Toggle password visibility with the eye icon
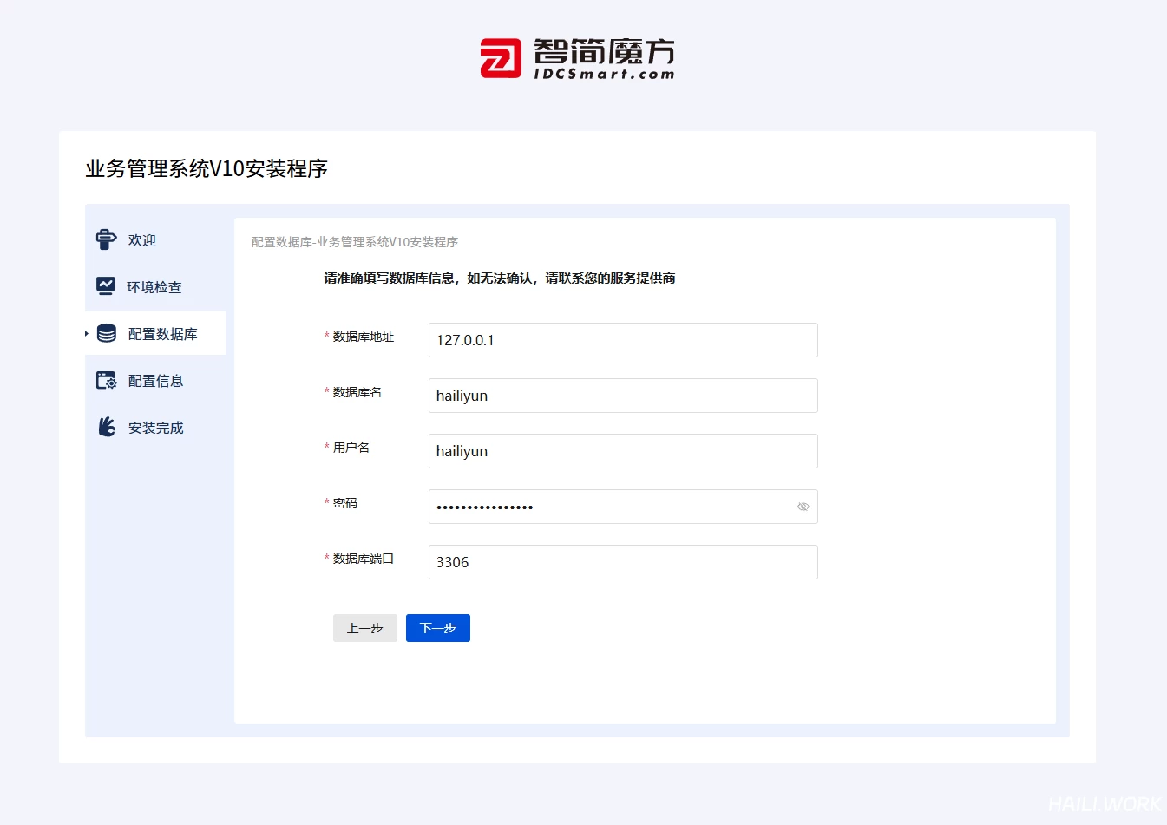This screenshot has height=825, width=1167. pos(803,507)
